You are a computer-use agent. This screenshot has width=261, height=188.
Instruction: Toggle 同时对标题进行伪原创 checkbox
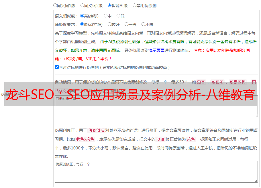[x=57, y=67]
